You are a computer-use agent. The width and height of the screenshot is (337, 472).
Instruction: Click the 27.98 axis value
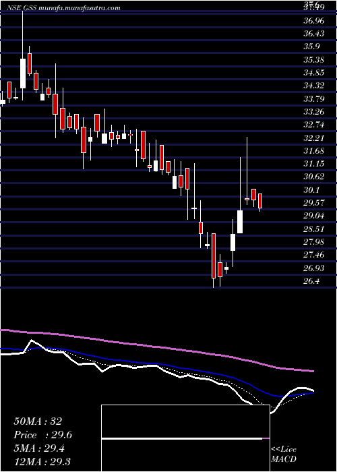[314, 242]
